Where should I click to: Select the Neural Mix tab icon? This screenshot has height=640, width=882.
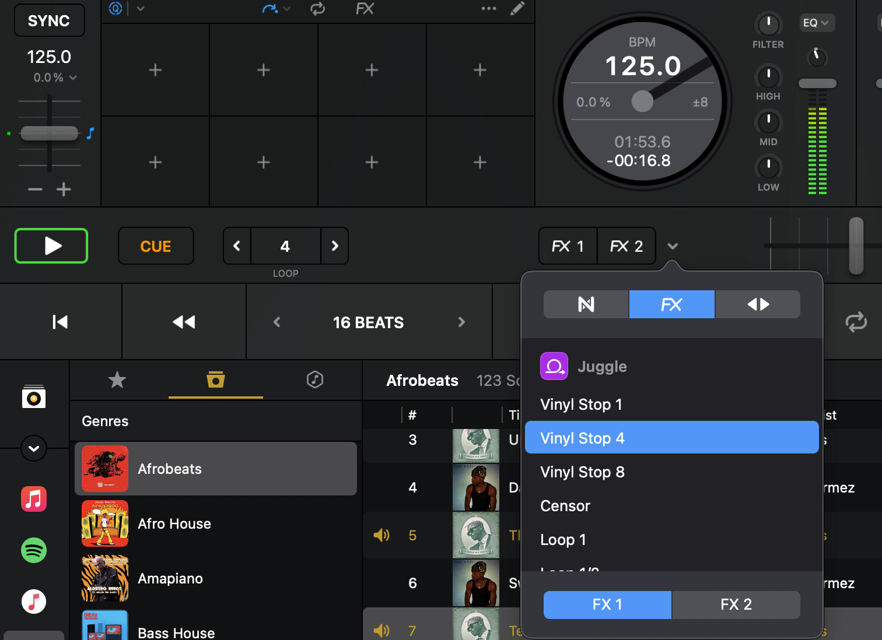[x=586, y=304]
